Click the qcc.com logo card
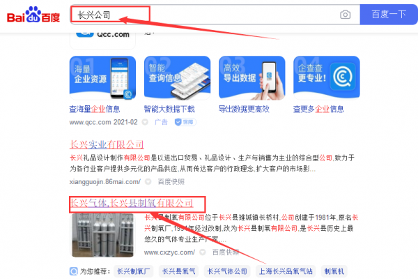This screenshot has height=279, width=418. coord(102,39)
